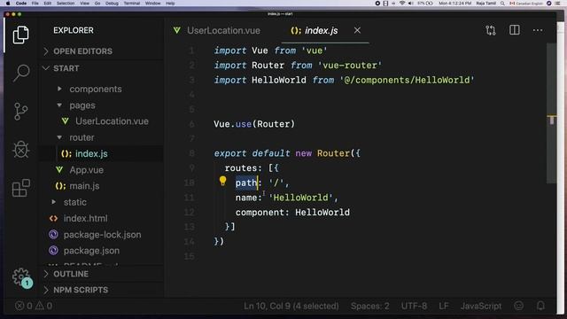Open the Apple menu

(8, 4)
